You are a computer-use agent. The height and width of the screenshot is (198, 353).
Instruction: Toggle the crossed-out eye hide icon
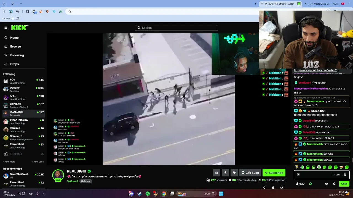tap(282, 188)
